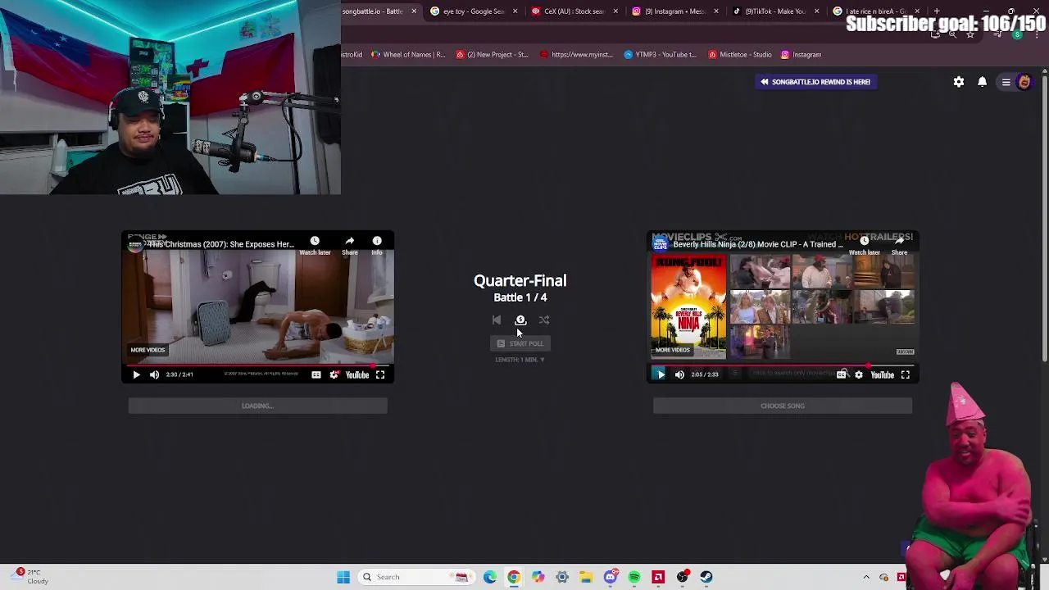
Task: Enter fullscreen on the Beverly Hills Ninja video
Action: (906, 374)
